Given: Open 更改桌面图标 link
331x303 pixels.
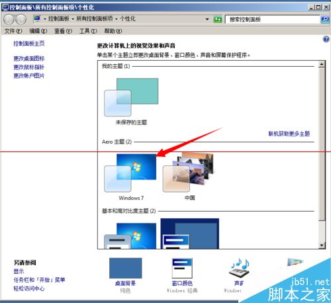Looking at the screenshot, I should click(29, 58).
